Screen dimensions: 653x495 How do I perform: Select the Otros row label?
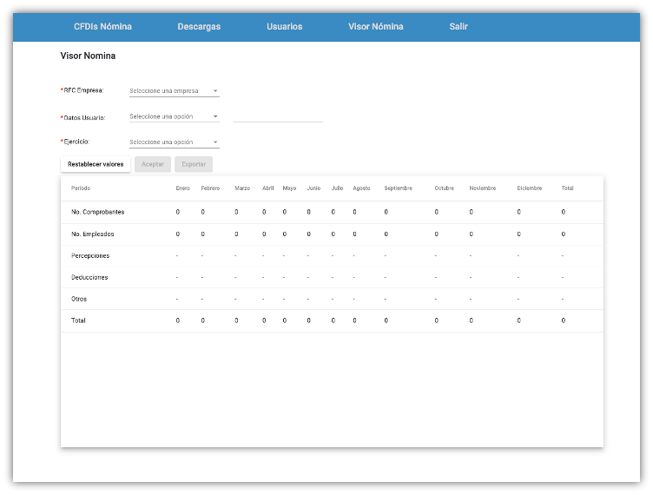(79, 299)
